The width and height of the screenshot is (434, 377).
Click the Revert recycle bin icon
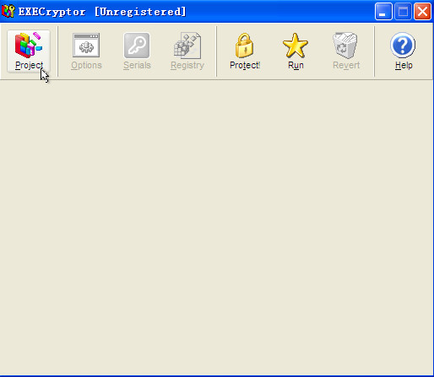click(x=345, y=46)
